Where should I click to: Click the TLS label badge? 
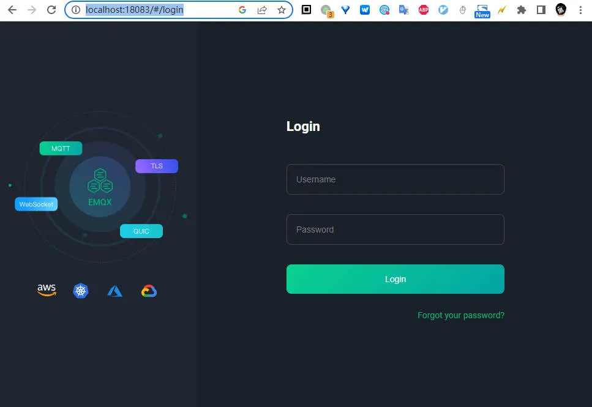pos(157,166)
